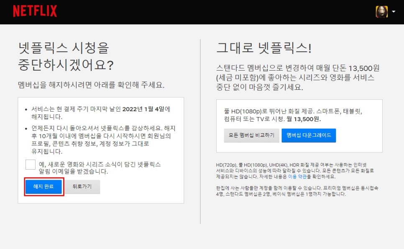Click the date text 2022년 1월 4일

point(143,109)
